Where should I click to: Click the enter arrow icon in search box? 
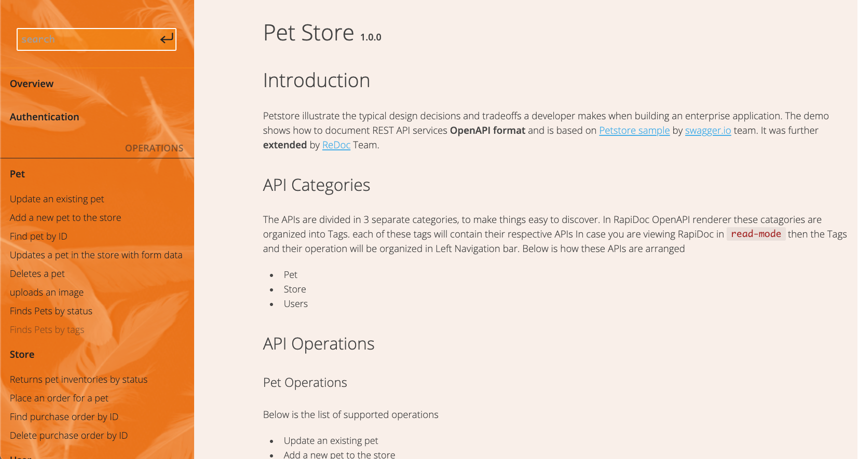(167, 39)
